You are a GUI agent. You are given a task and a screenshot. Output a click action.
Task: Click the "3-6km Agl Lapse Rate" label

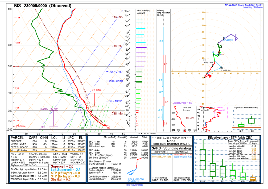coord(23,173)
